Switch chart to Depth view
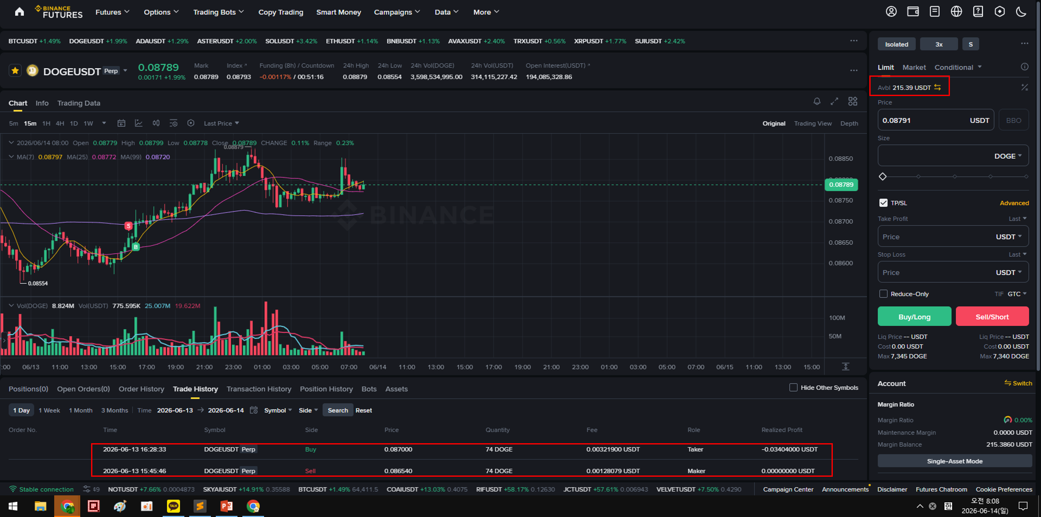 tap(849, 123)
